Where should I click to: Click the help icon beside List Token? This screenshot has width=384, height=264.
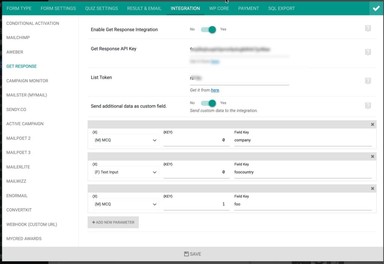368,81
